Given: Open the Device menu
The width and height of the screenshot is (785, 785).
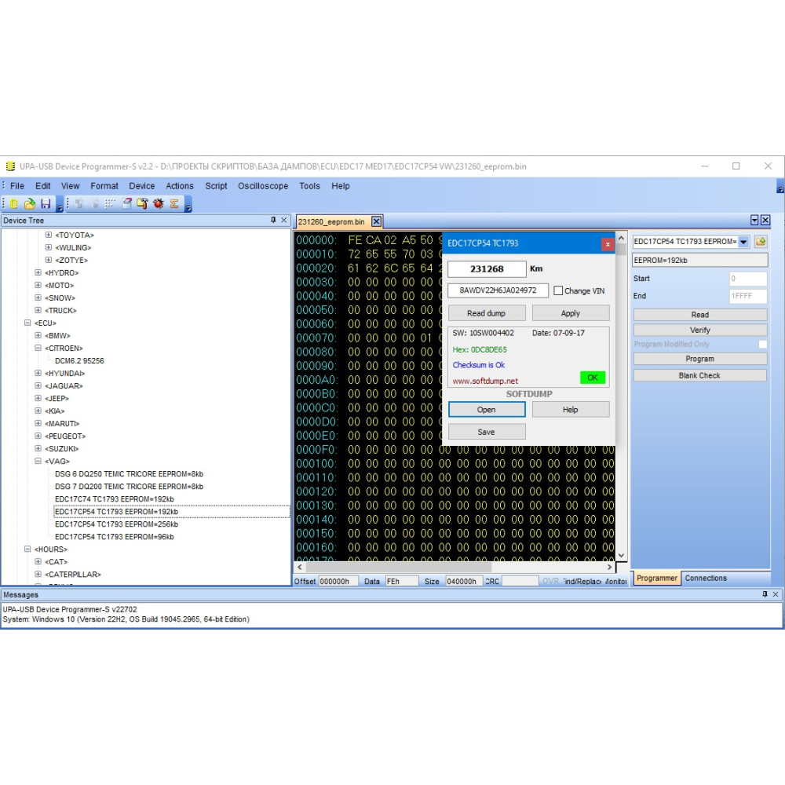Looking at the screenshot, I should tap(141, 186).
